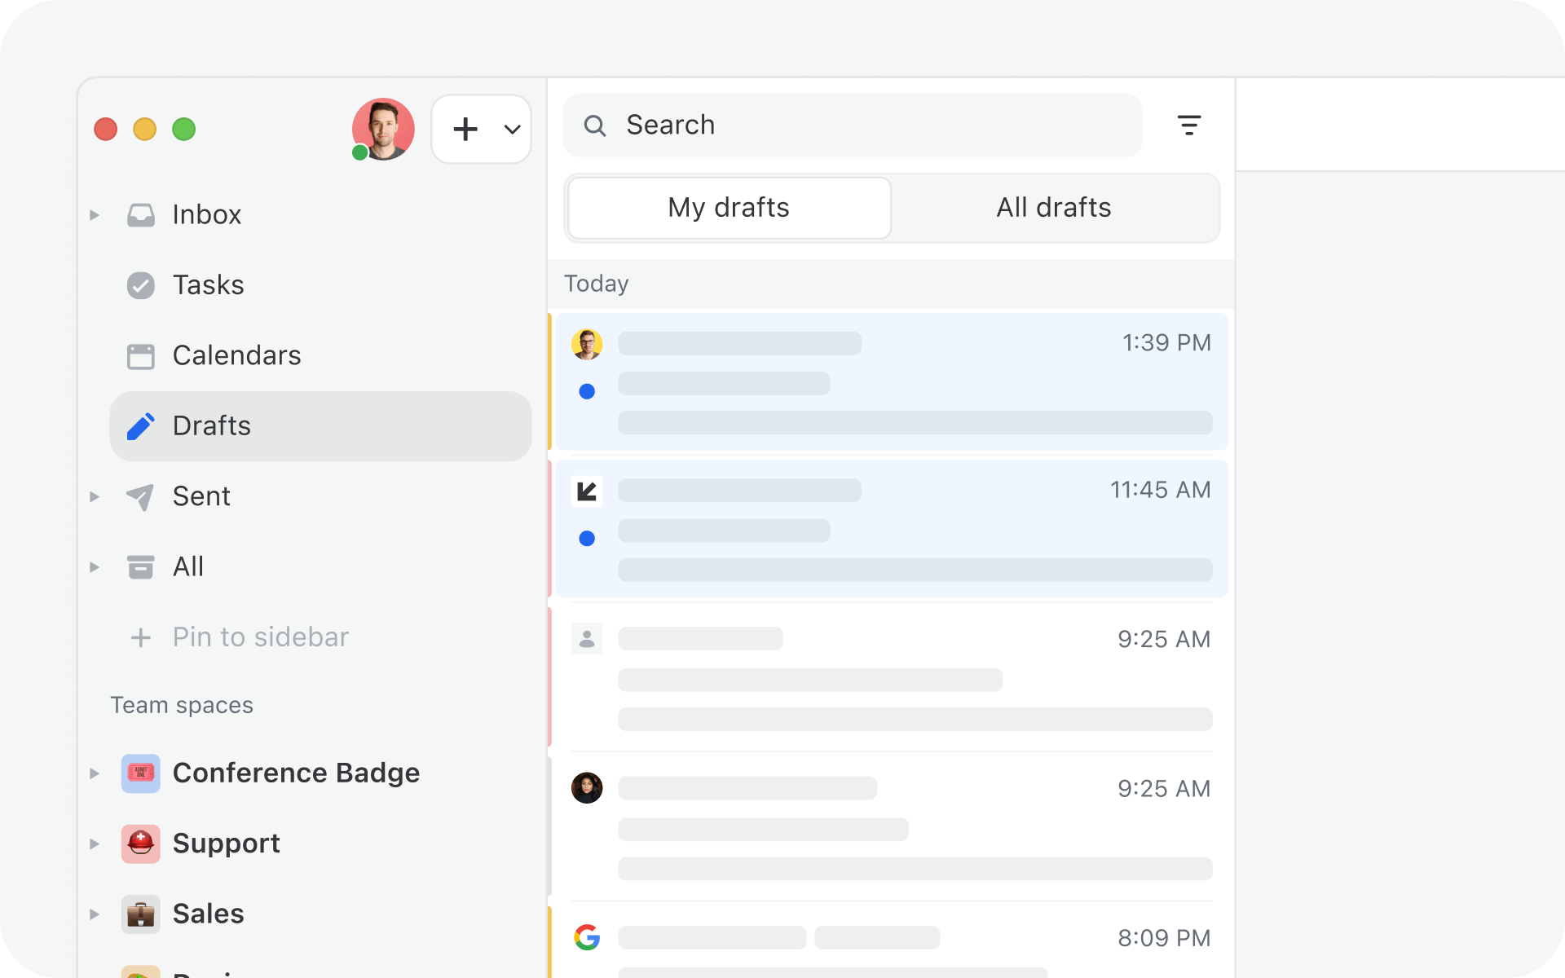
Task: Expand the All folder arrow
Action: (x=95, y=567)
